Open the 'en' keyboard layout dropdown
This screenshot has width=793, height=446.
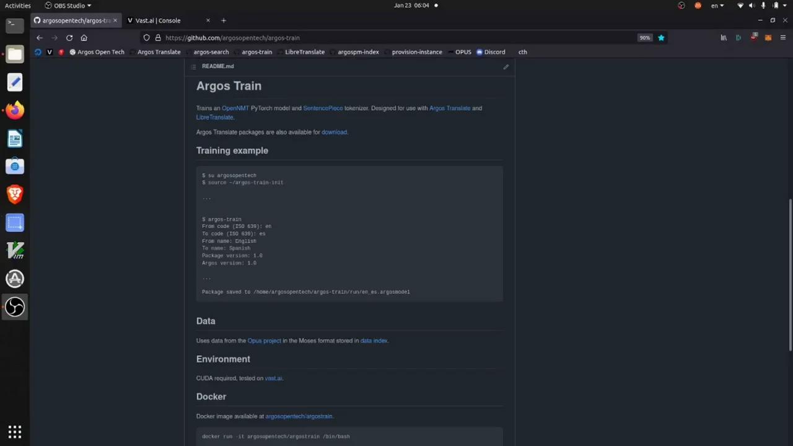point(714,6)
